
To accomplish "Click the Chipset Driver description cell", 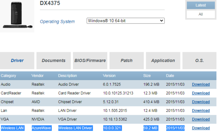I will (70, 102).
